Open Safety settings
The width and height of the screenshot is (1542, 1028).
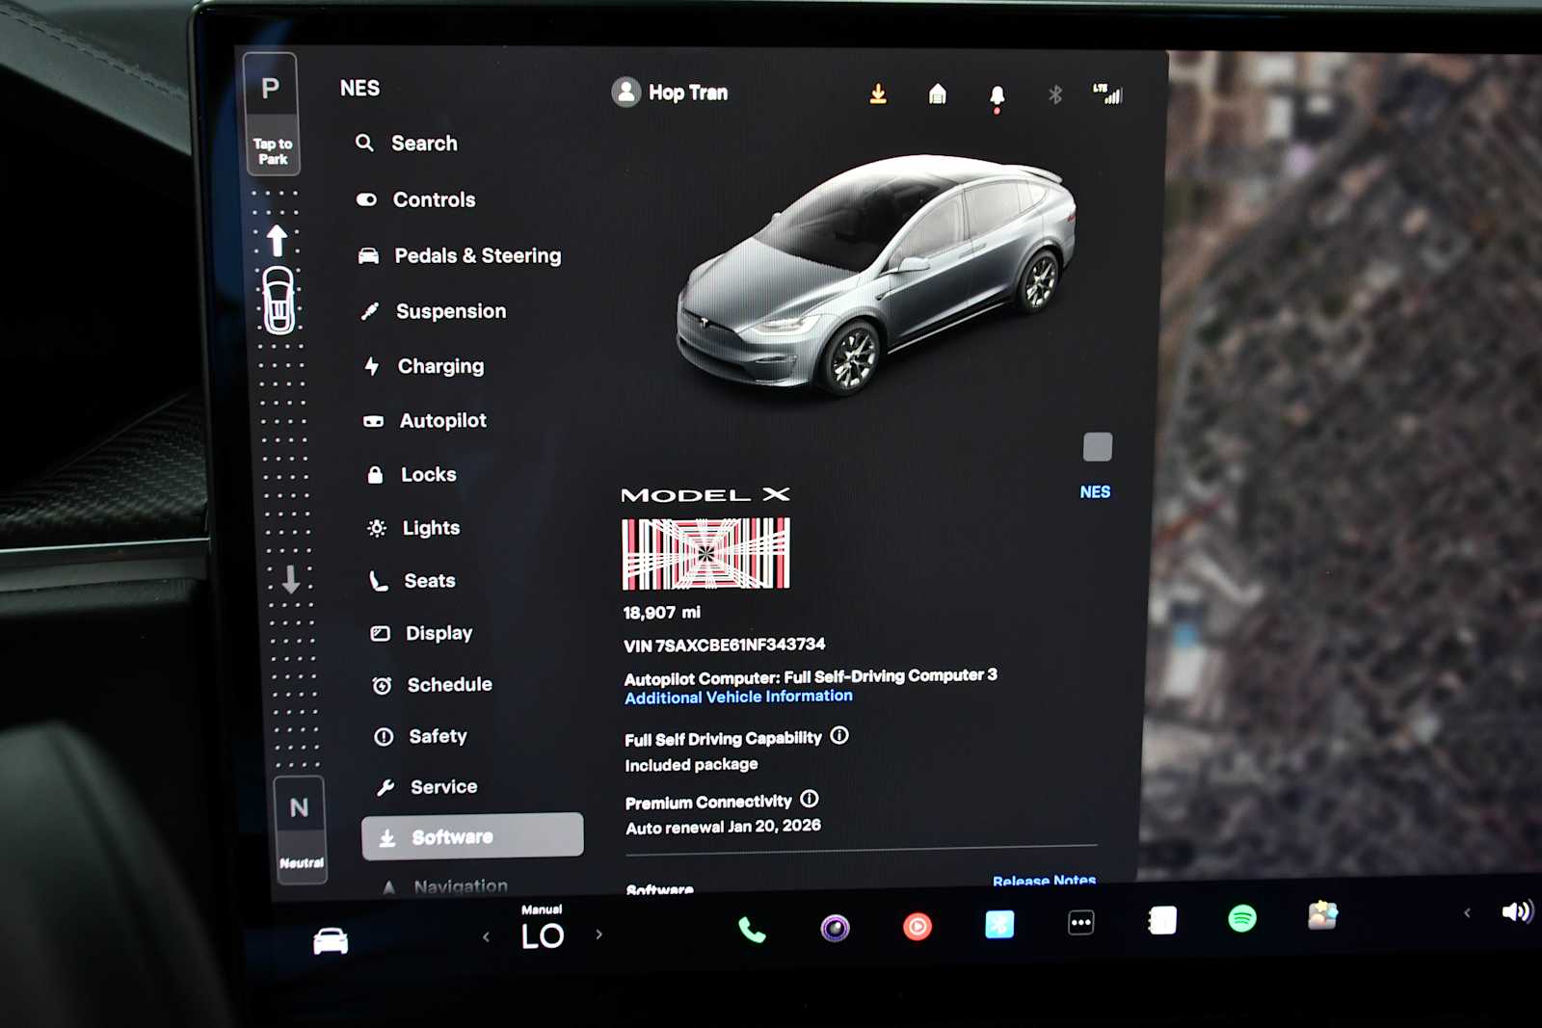pyautogui.click(x=420, y=736)
